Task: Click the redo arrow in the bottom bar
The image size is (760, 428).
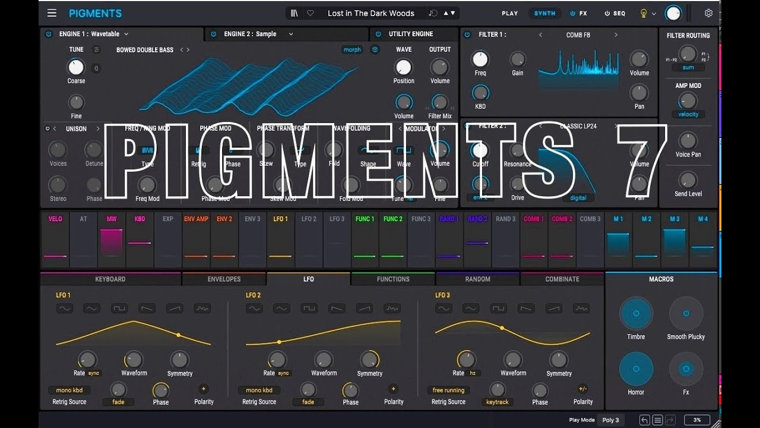Action: [x=670, y=420]
